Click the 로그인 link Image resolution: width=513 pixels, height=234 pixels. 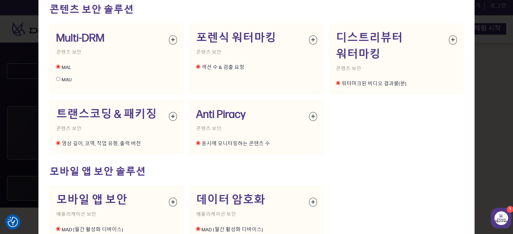[498, 5]
